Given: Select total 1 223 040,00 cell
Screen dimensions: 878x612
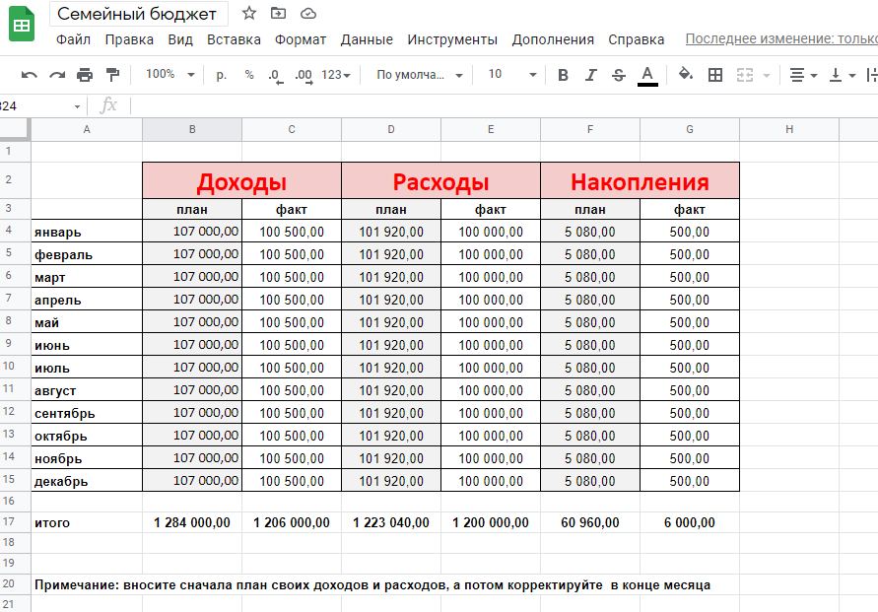Looking at the screenshot, I should [391, 522].
